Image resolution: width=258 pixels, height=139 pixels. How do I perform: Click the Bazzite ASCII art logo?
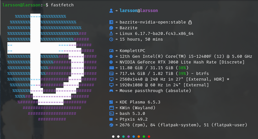coord(52,68)
